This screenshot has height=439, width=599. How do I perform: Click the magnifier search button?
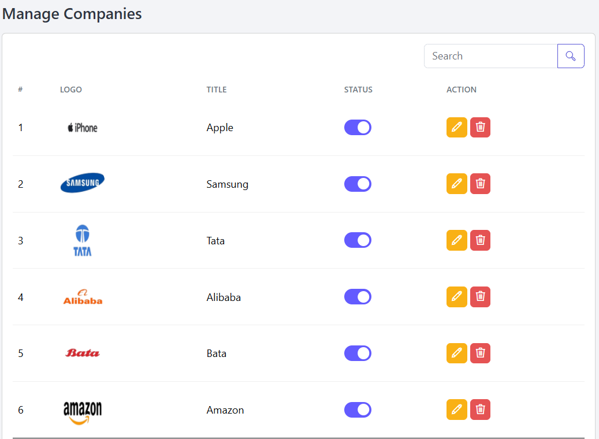(571, 56)
